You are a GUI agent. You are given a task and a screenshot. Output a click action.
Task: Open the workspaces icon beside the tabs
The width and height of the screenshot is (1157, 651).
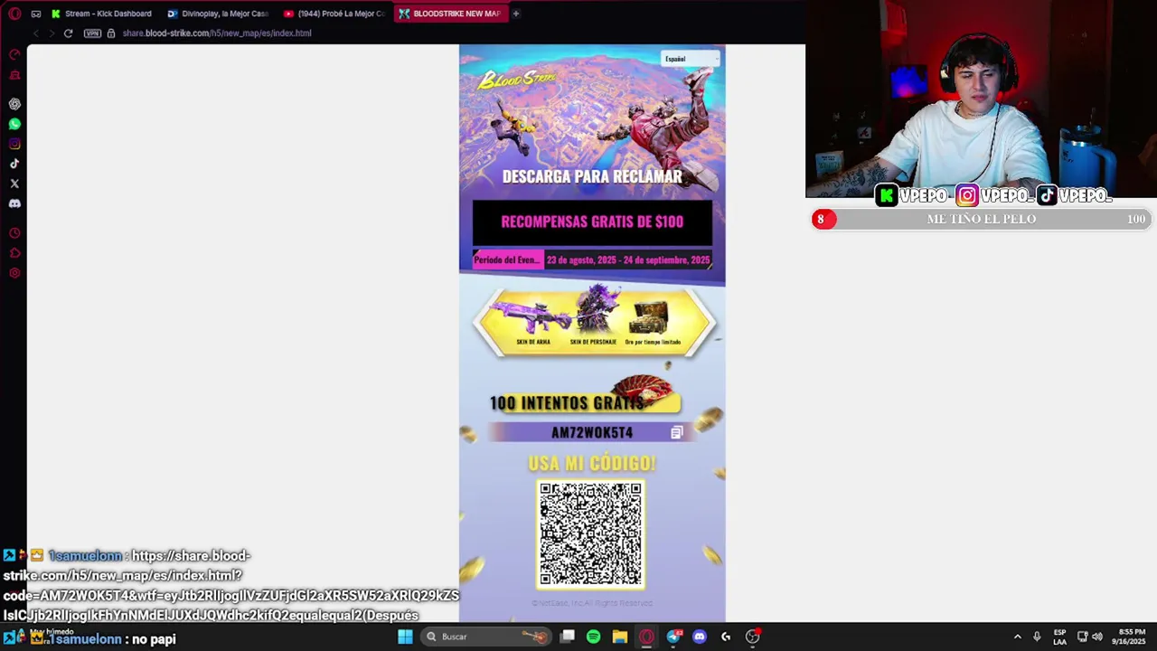(36, 14)
